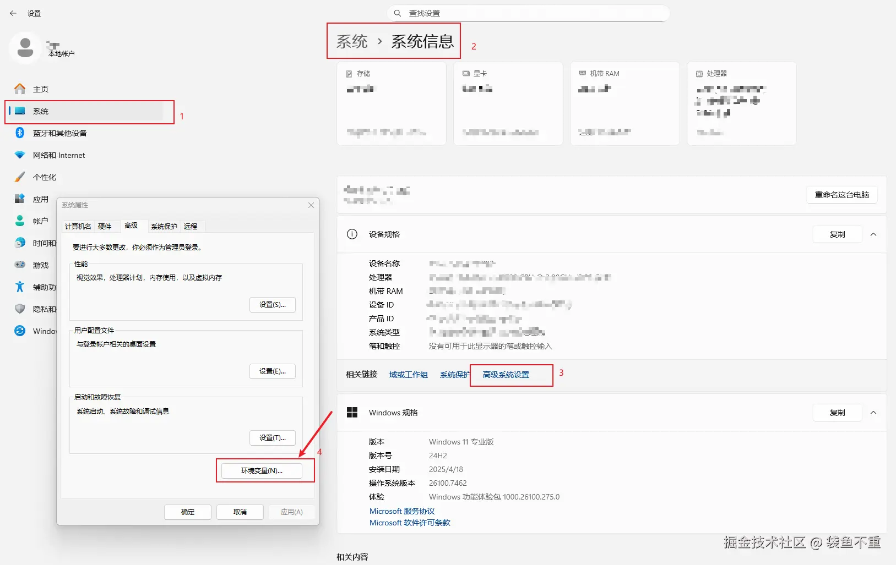
Task: Click the 辅助功能 accessibility icon
Action: coord(20,287)
